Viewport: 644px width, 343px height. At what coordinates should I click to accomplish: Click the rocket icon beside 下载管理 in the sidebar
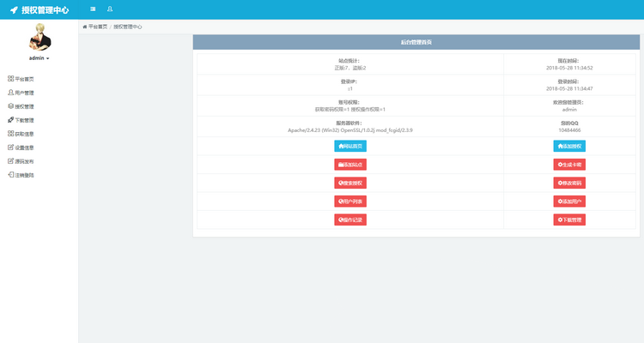click(10, 120)
